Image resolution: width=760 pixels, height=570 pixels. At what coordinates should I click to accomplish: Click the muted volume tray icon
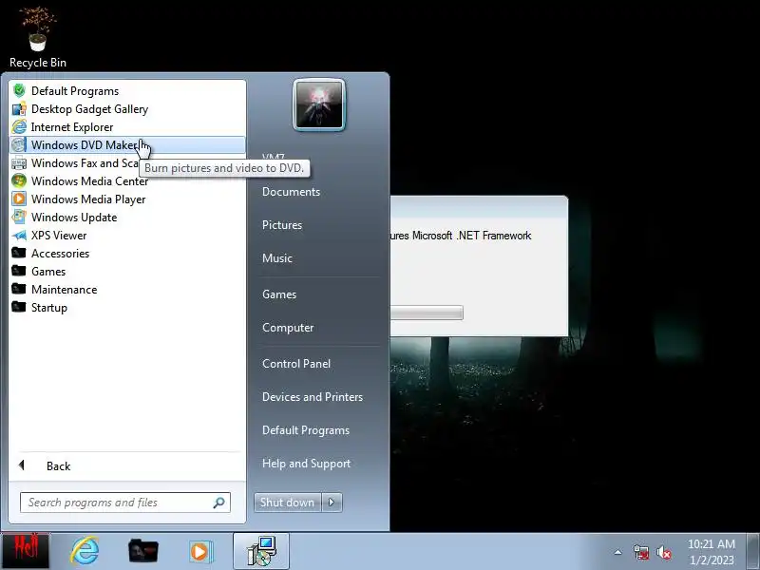coord(663,552)
